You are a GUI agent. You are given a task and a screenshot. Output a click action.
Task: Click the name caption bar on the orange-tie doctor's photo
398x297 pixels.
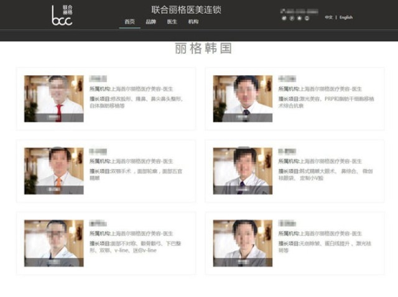tap(54, 190)
